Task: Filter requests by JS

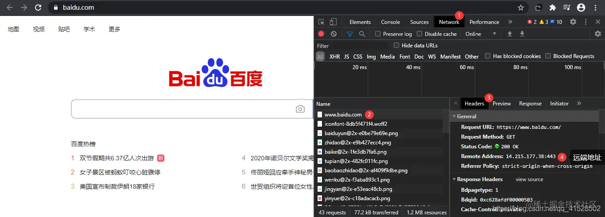Action: (347, 56)
